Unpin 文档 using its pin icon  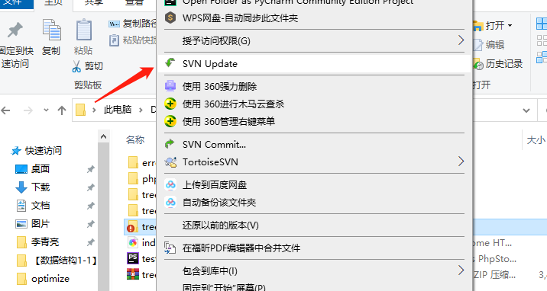[91, 206]
